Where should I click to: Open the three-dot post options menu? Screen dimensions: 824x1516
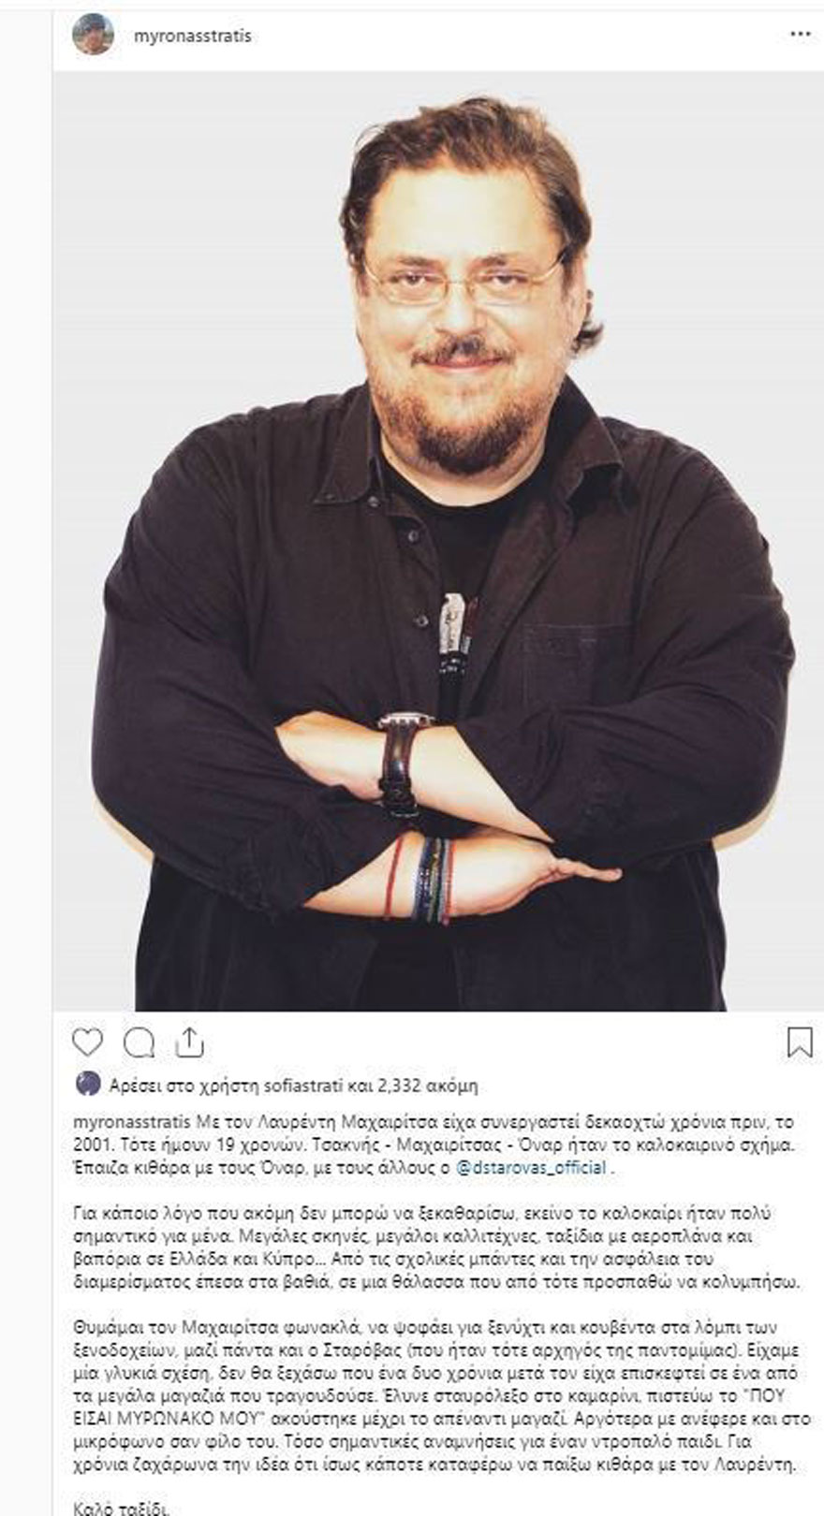coord(800,35)
